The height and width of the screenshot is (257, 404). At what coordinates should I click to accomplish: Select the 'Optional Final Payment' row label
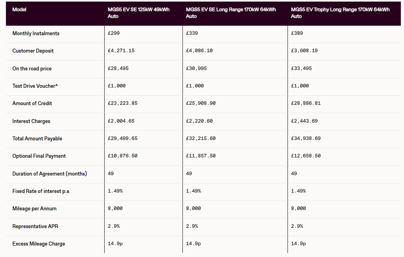[39, 156]
